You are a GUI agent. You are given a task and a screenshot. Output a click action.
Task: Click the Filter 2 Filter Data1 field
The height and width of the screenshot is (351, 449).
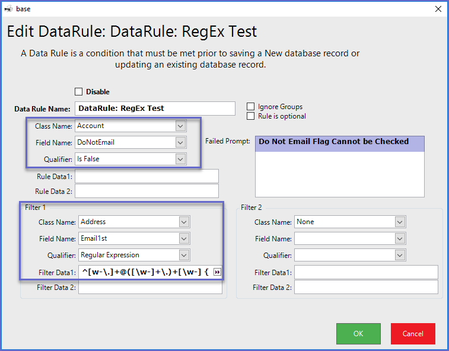tap(366, 272)
